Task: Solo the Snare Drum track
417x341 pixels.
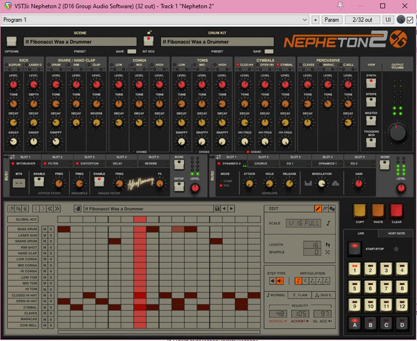Action: tap(51, 241)
